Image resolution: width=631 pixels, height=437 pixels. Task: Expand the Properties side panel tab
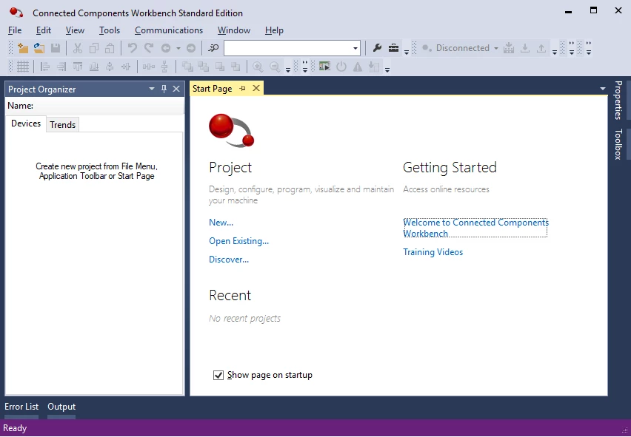tap(618, 101)
